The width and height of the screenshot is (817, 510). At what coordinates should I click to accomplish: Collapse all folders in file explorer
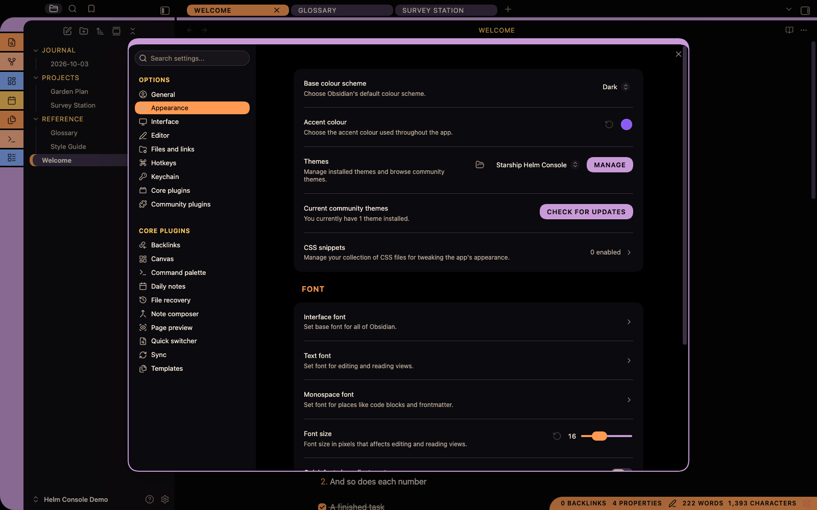(x=133, y=31)
